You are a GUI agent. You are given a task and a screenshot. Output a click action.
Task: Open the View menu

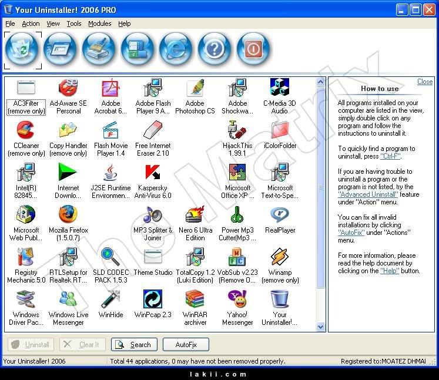click(x=53, y=23)
